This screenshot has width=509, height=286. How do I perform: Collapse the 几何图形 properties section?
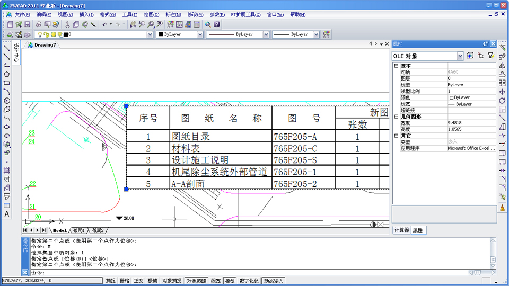click(396, 117)
